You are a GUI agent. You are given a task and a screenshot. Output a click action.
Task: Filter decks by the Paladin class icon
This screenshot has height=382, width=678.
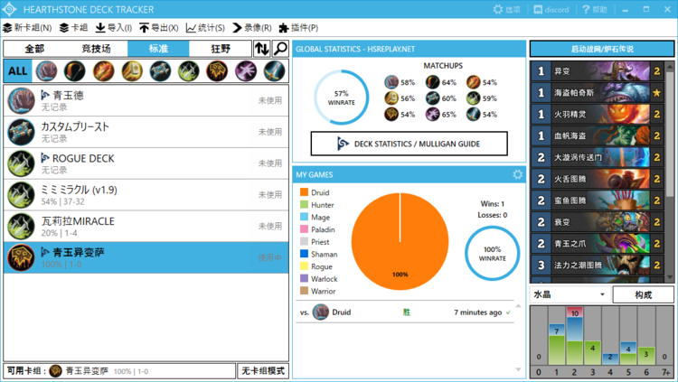coord(131,70)
